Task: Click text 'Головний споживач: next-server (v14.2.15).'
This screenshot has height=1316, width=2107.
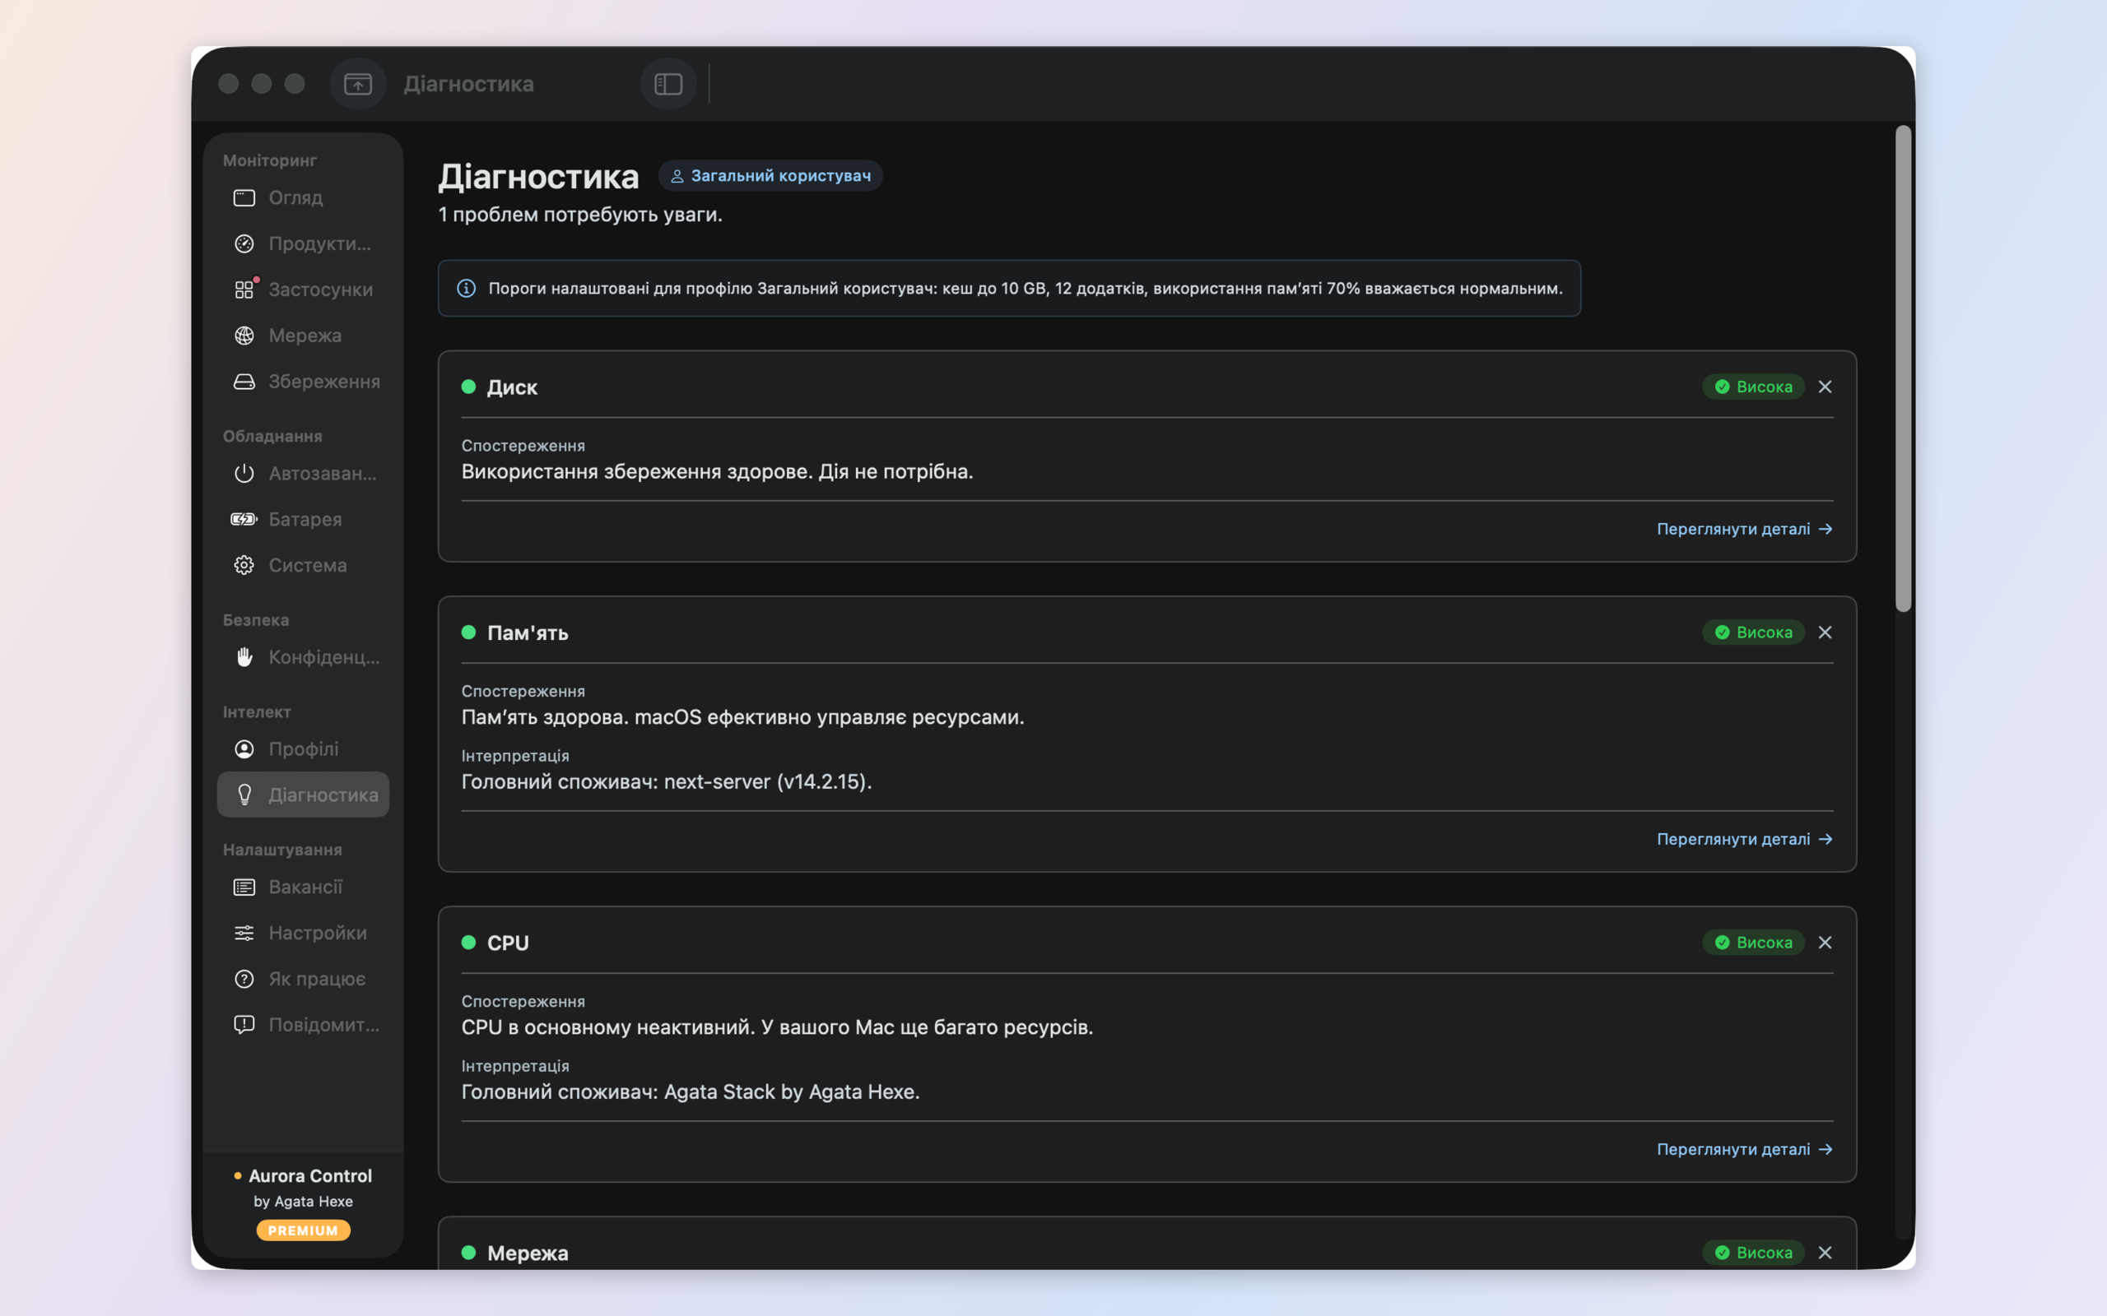Action: point(666,781)
